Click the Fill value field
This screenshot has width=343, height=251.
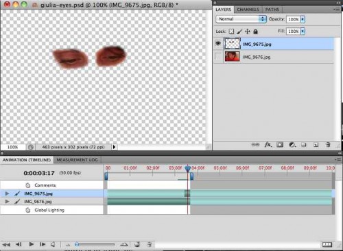pos(293,31)
